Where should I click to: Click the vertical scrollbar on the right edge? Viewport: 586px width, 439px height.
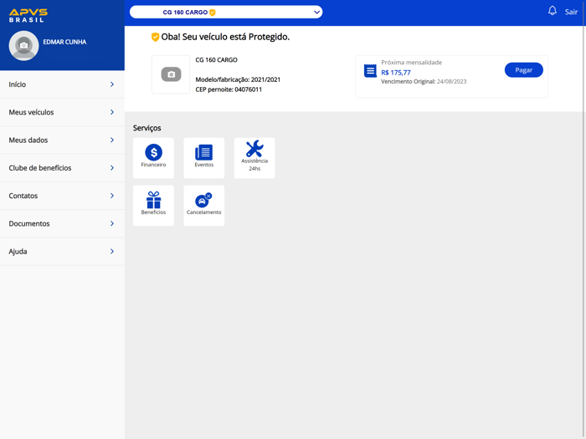(583, 219)
